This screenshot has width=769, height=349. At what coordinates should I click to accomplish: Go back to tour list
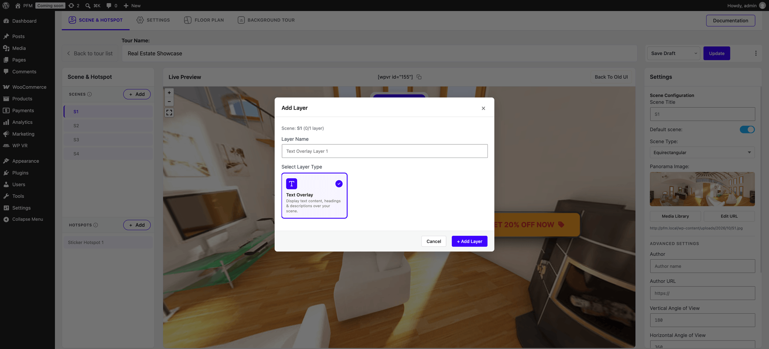click(90, 53)
